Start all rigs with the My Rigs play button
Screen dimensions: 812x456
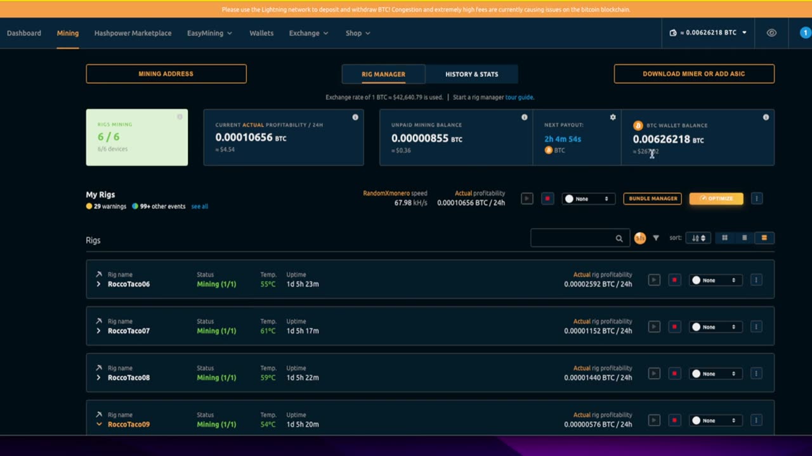(527, 199)
